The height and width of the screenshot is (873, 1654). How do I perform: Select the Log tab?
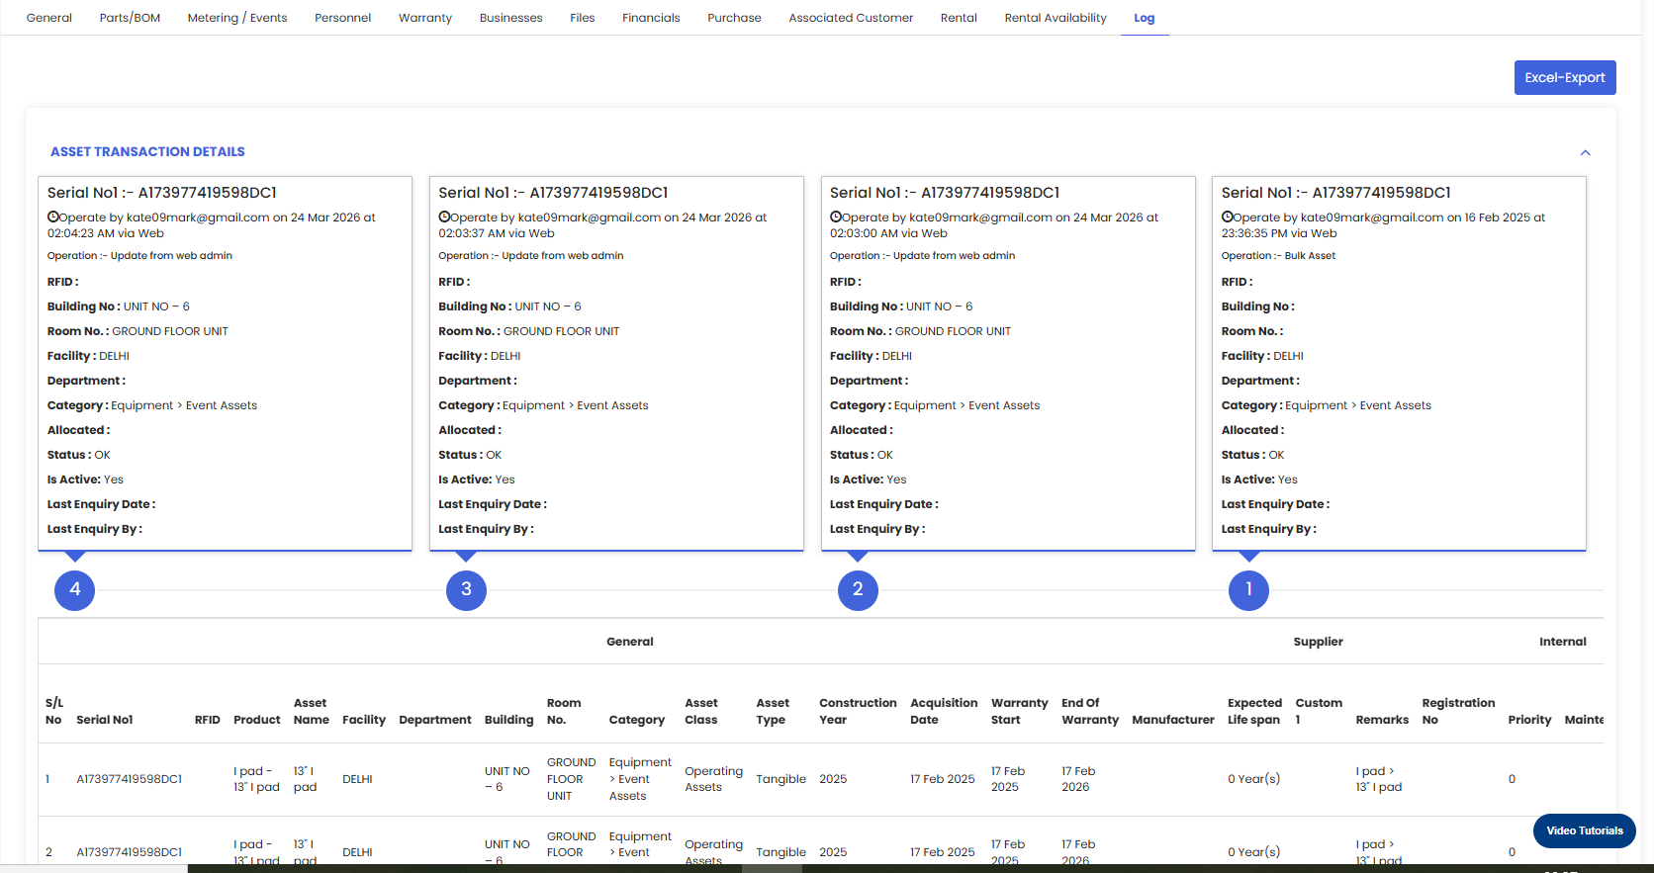click(x=1145, y=18)
